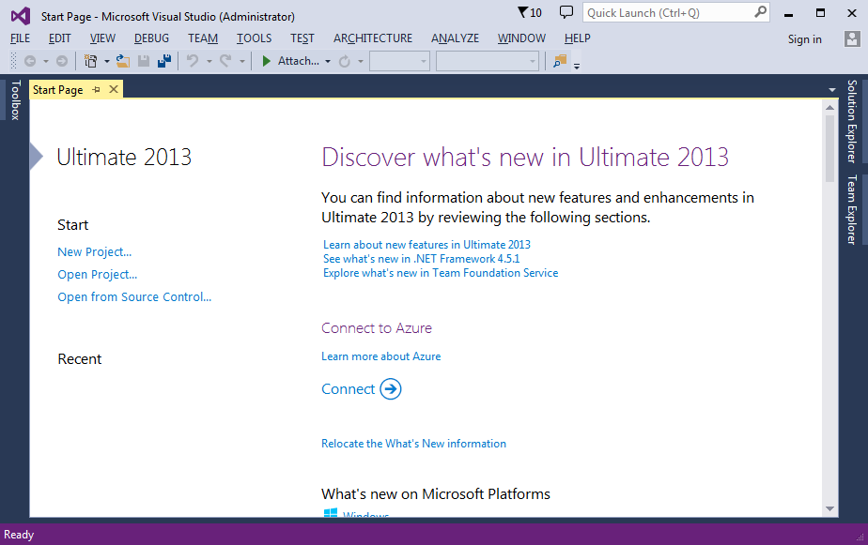Click the Find in Files toolbar icon
This screenshot has height=545, width=868.
click(560, 61)
